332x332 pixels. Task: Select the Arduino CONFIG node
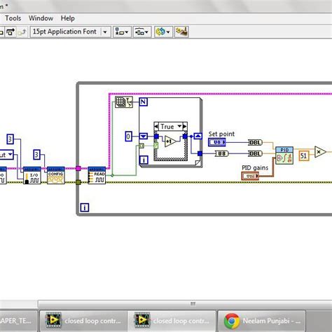pos(56,176)
